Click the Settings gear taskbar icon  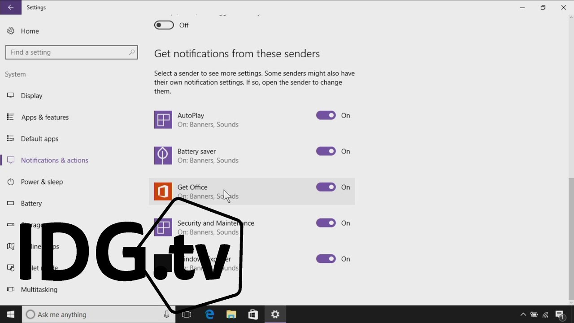pos(275,314)
